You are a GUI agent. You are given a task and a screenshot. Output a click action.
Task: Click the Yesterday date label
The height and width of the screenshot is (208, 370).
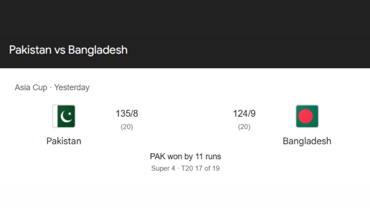pyautogui.click(x=72, y=87)
